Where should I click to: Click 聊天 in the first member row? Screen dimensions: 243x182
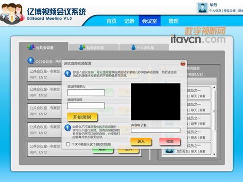coord(194,96)
